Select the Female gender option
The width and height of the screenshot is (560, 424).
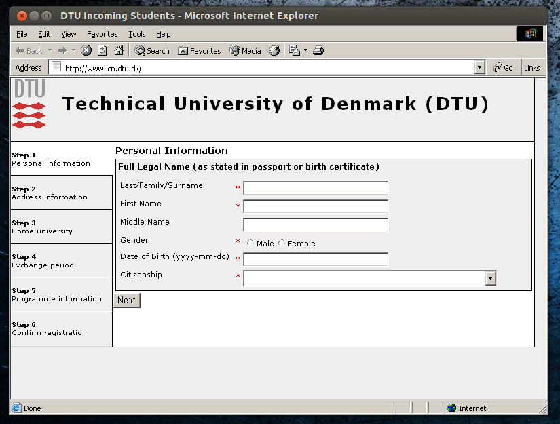[282, 243]
